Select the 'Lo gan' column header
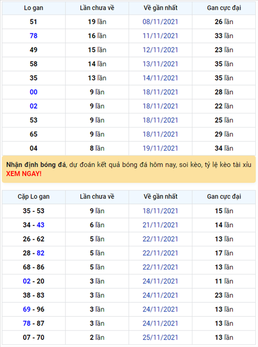 34,8
